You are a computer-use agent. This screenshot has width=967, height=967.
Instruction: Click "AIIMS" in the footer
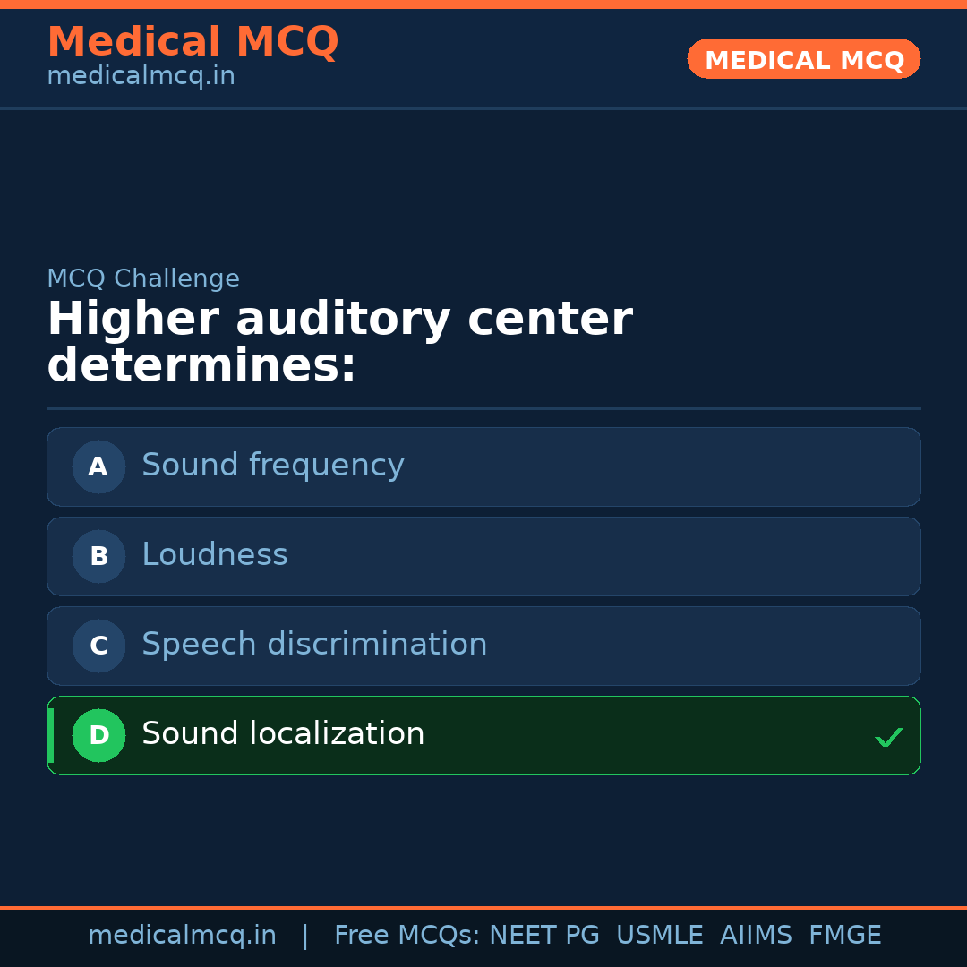[756, 936]
